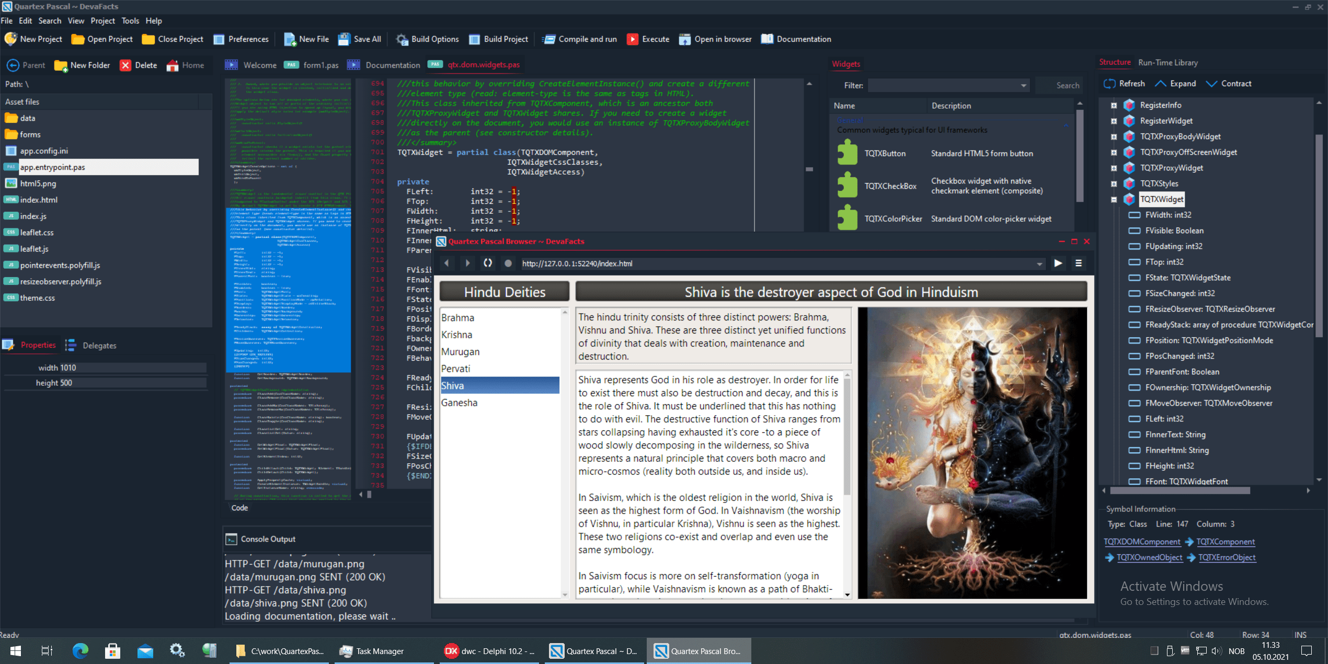This screenshot has width=1328, height=664.
Task: Collapse the TQTXWidget tree node
Action: point(1114,199)
